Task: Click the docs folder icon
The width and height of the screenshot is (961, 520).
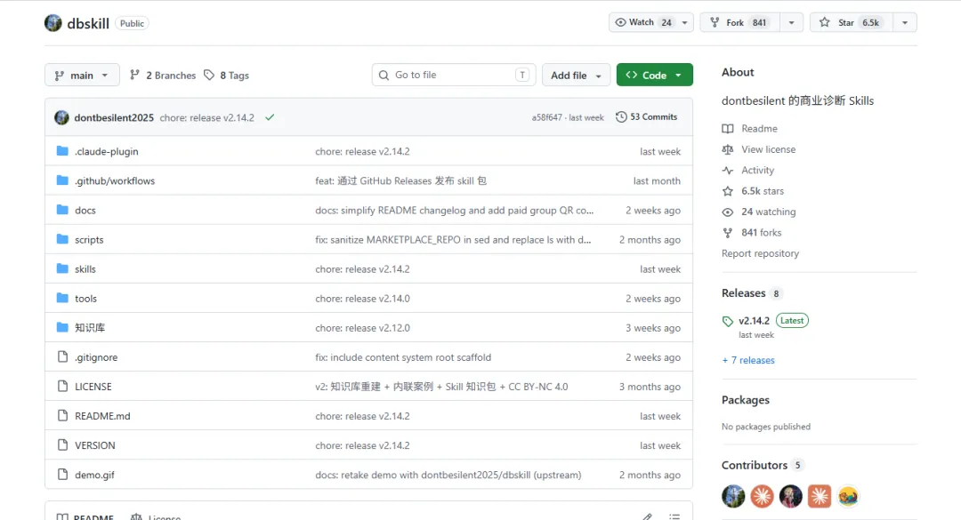Action: coord(62,210)
